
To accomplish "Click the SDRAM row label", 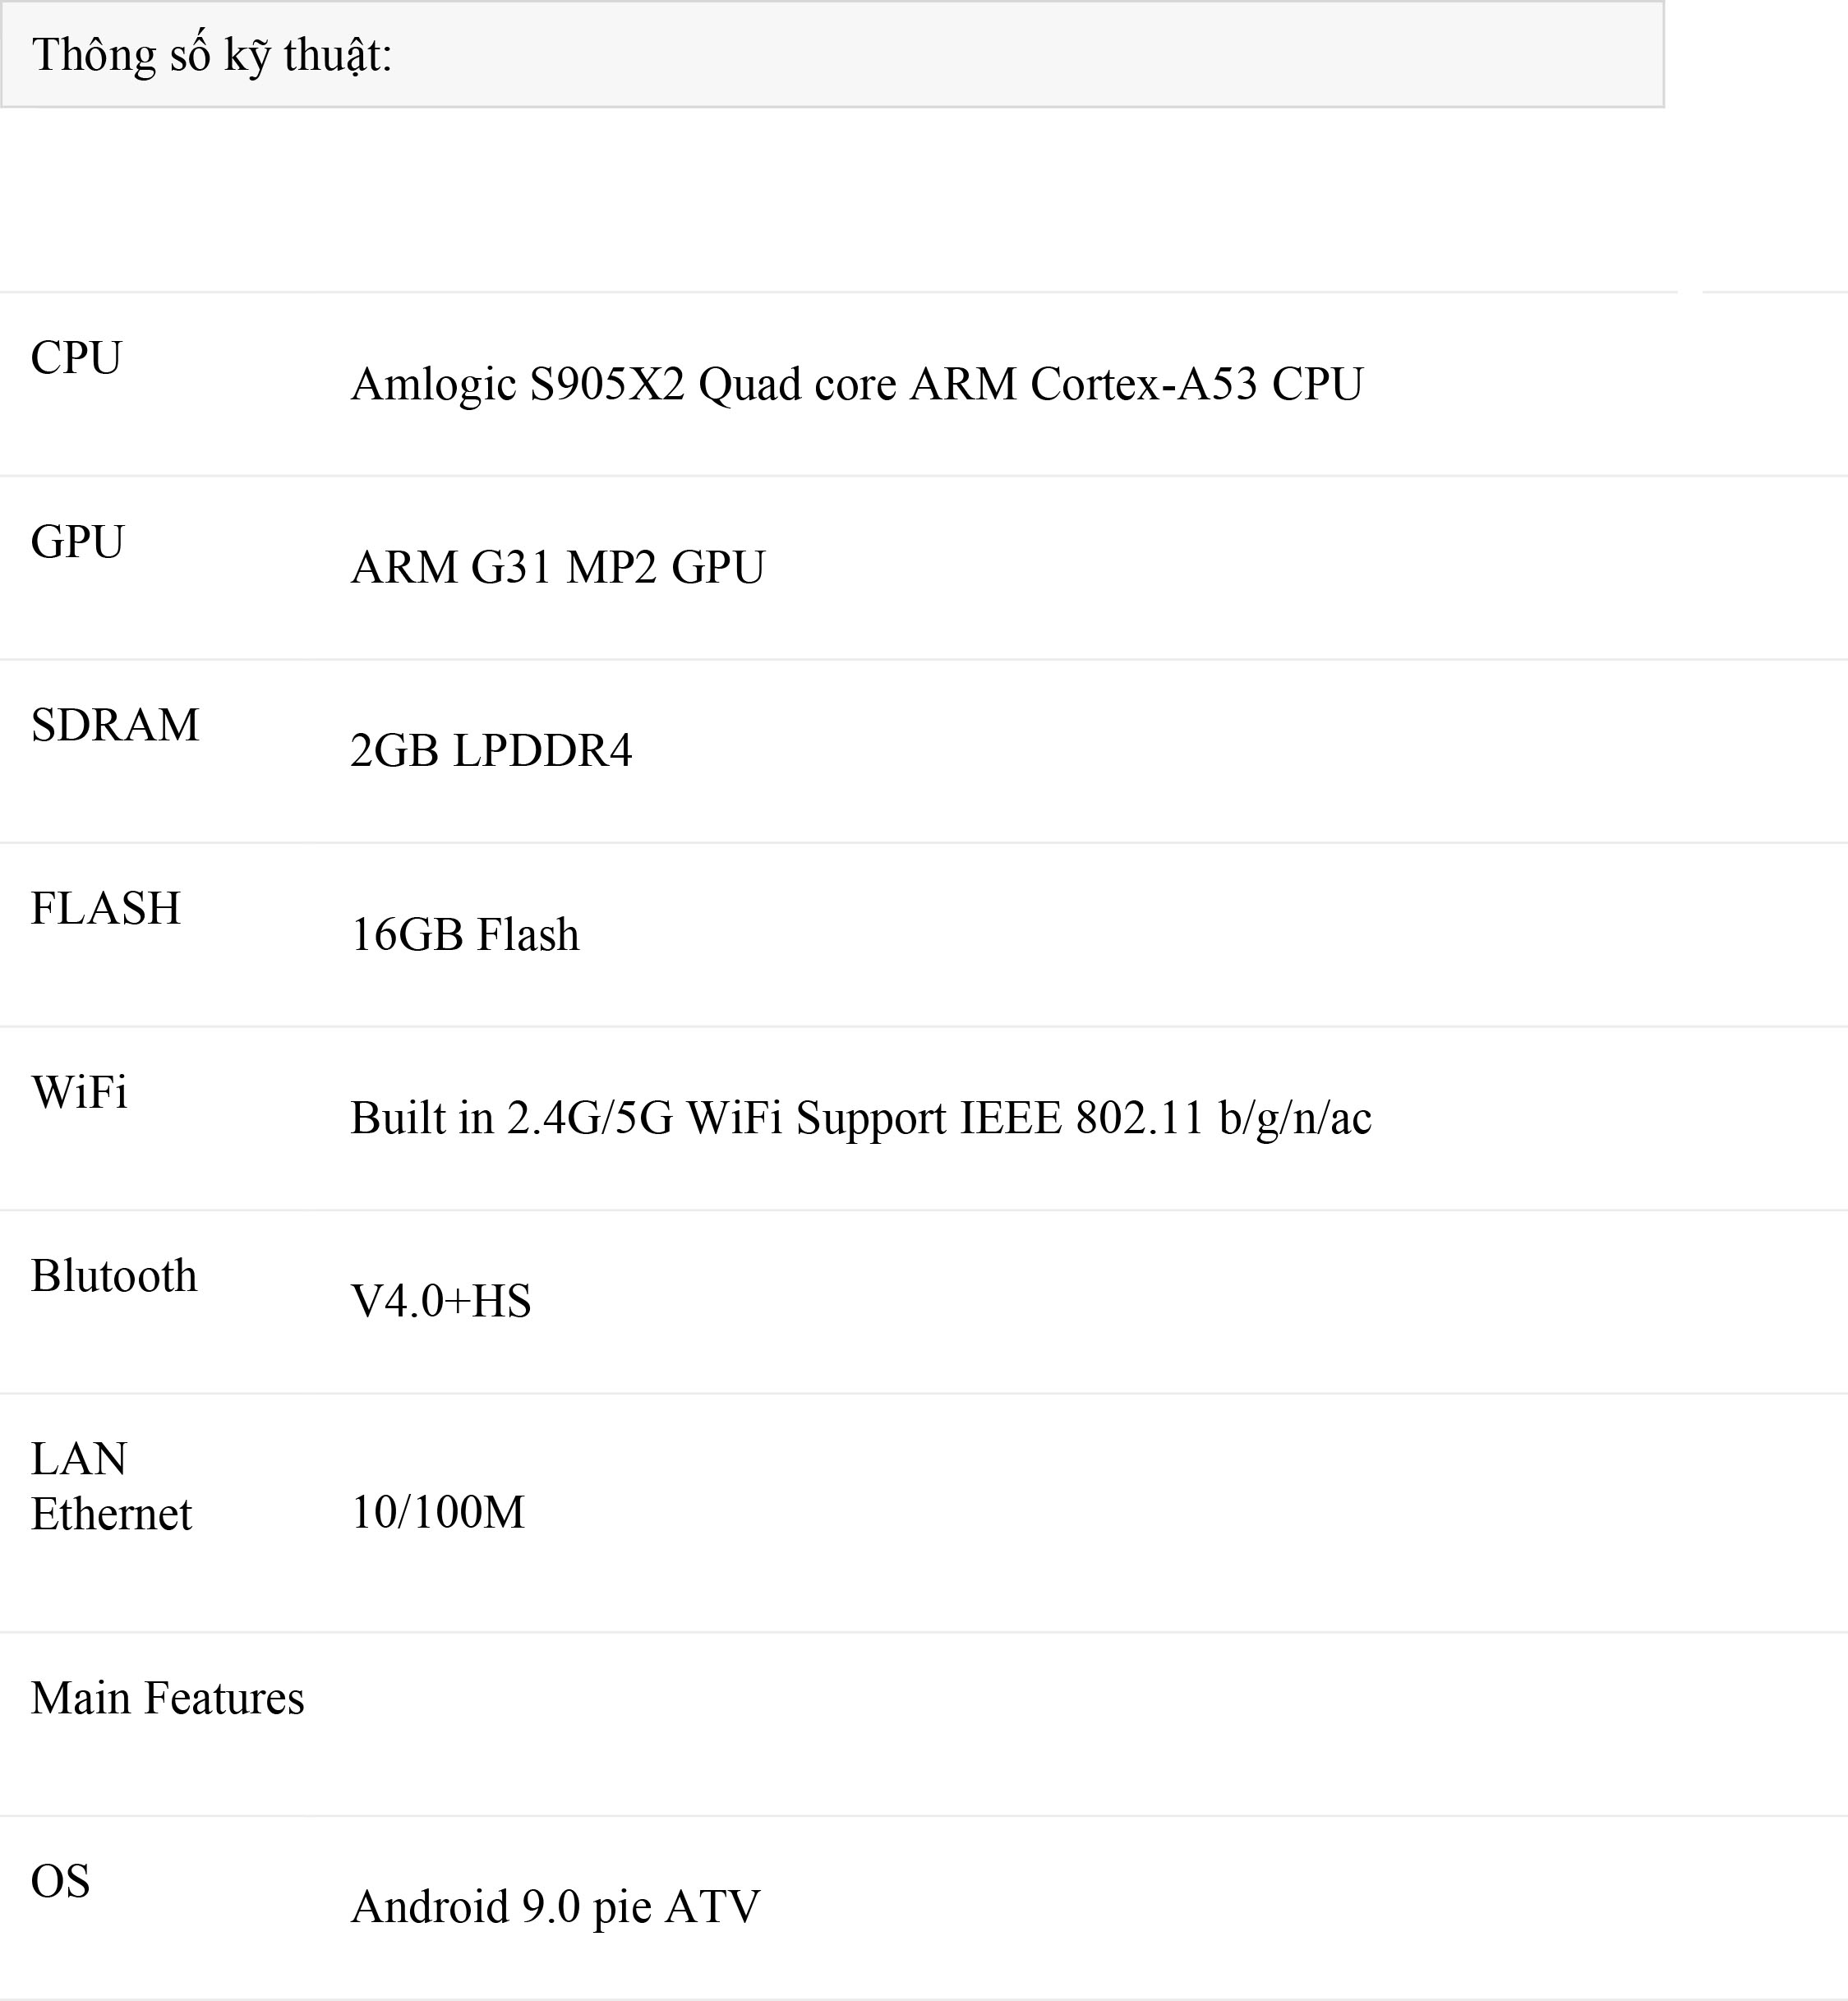I will 115,725.
